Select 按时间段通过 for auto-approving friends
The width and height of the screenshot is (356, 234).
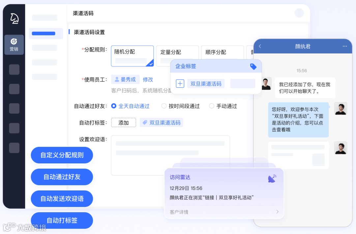click(x=164, y=106)
